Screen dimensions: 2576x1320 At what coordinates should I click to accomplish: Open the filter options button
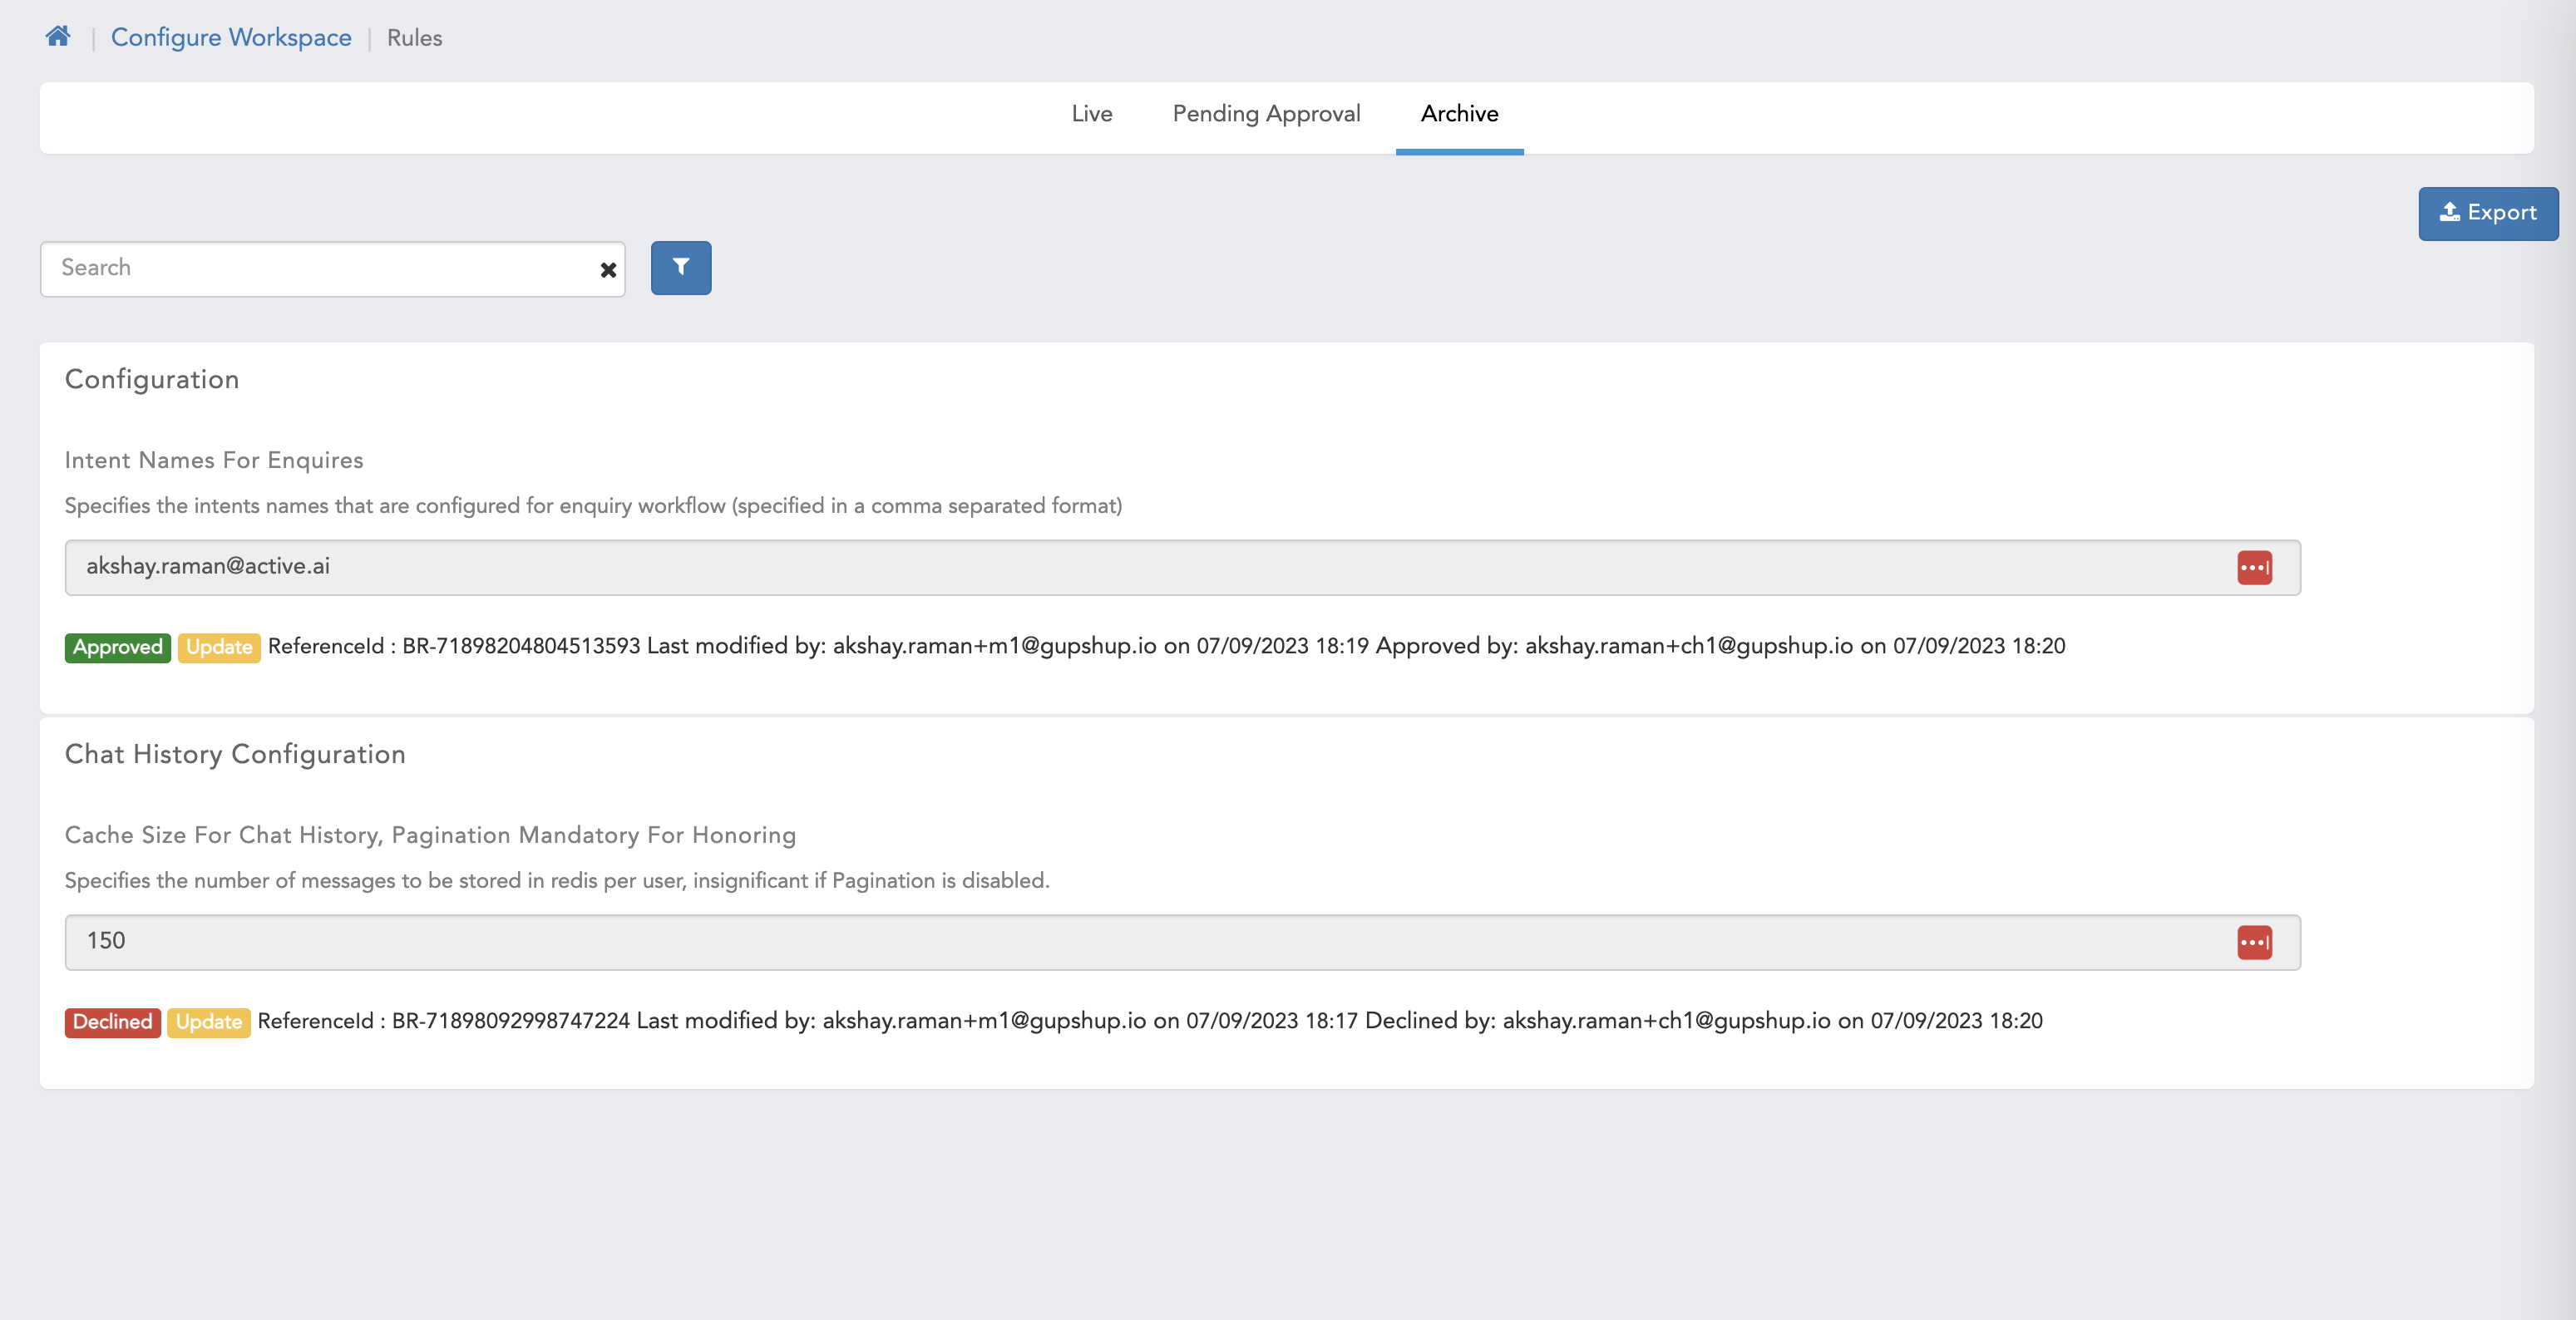pyautogui.click(x=681, y=267)
